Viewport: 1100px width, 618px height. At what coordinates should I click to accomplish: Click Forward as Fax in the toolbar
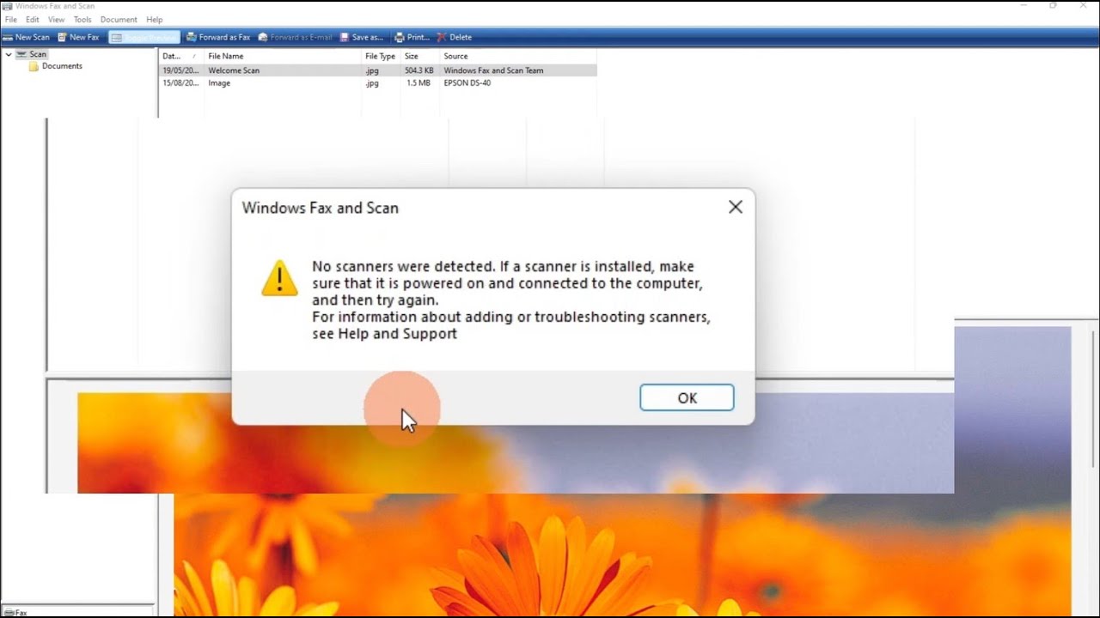click(x=218, y=37)
